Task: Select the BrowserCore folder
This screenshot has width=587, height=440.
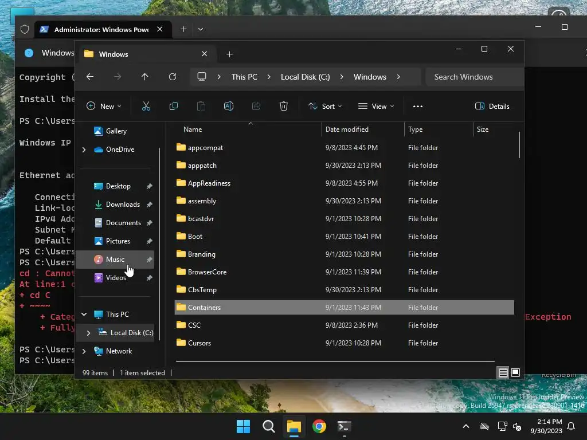Action: (x=207, y=272)
